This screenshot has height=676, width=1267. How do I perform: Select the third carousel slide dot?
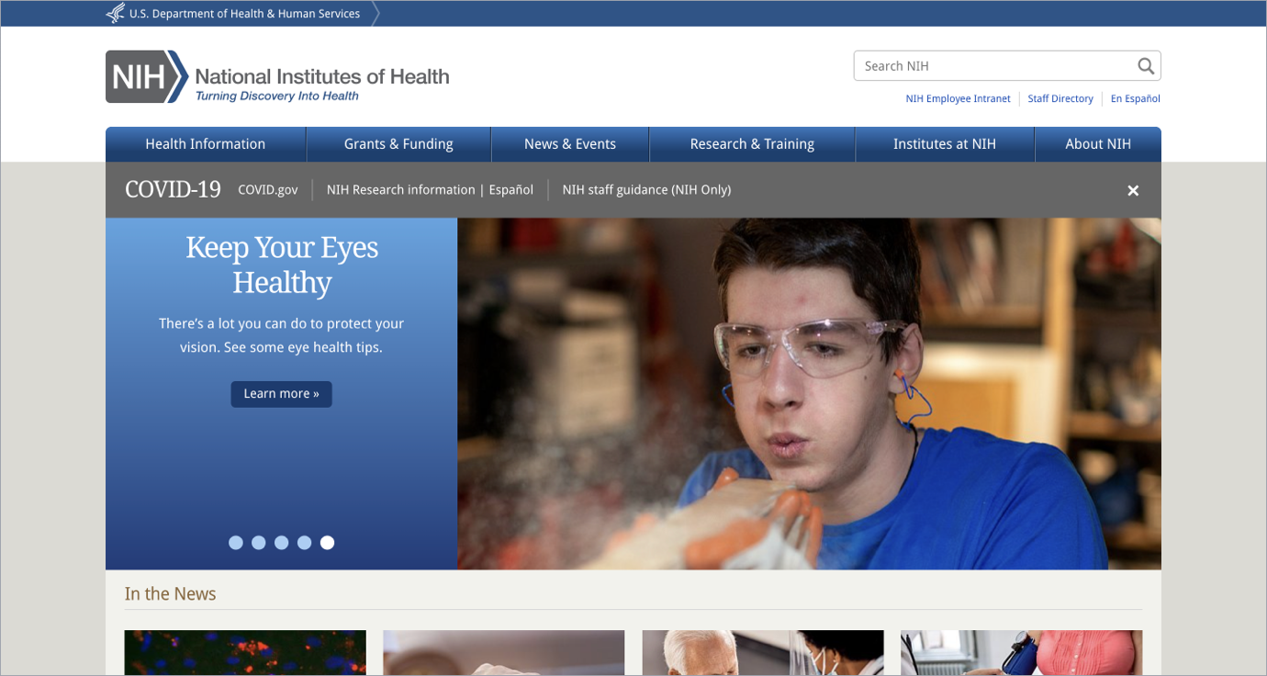click(282, 543)
